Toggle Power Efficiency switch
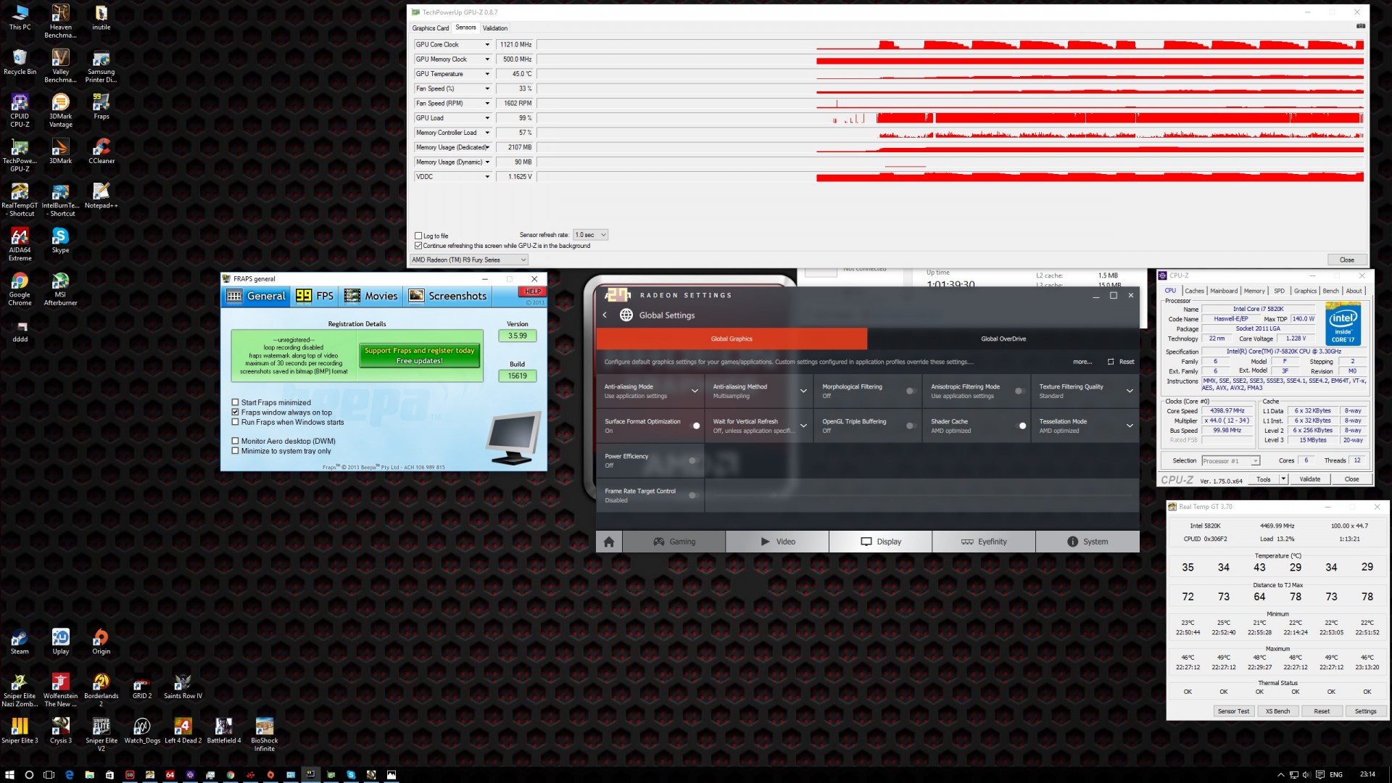This screenshot has width=1392, height=783. coord(692,460)
